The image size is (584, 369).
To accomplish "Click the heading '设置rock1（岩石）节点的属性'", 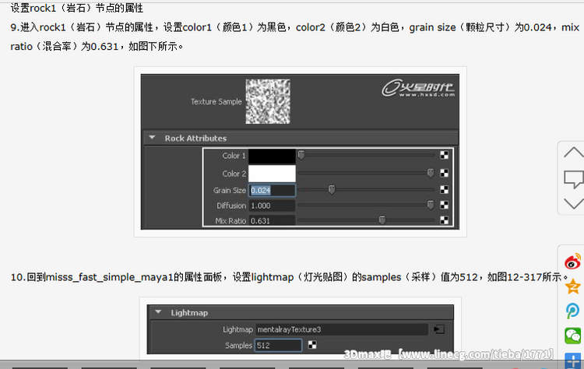I will tap(77, 8).
